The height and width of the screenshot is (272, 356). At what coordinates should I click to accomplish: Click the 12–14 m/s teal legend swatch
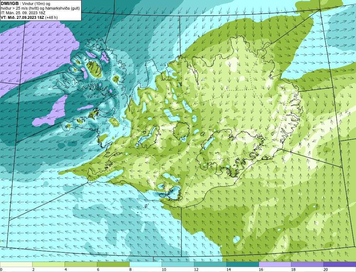[210, 264]
